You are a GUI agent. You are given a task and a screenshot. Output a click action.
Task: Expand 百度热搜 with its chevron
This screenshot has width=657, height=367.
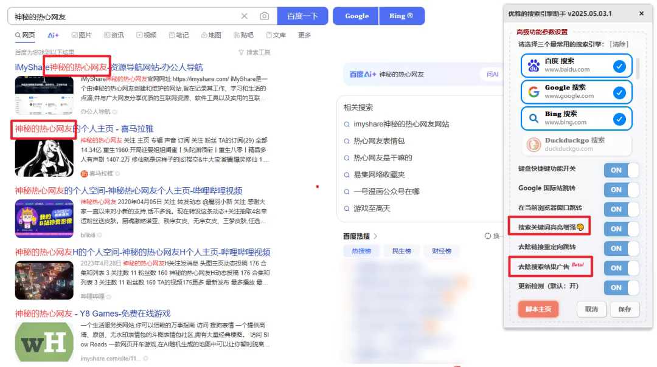coord(375,236)
